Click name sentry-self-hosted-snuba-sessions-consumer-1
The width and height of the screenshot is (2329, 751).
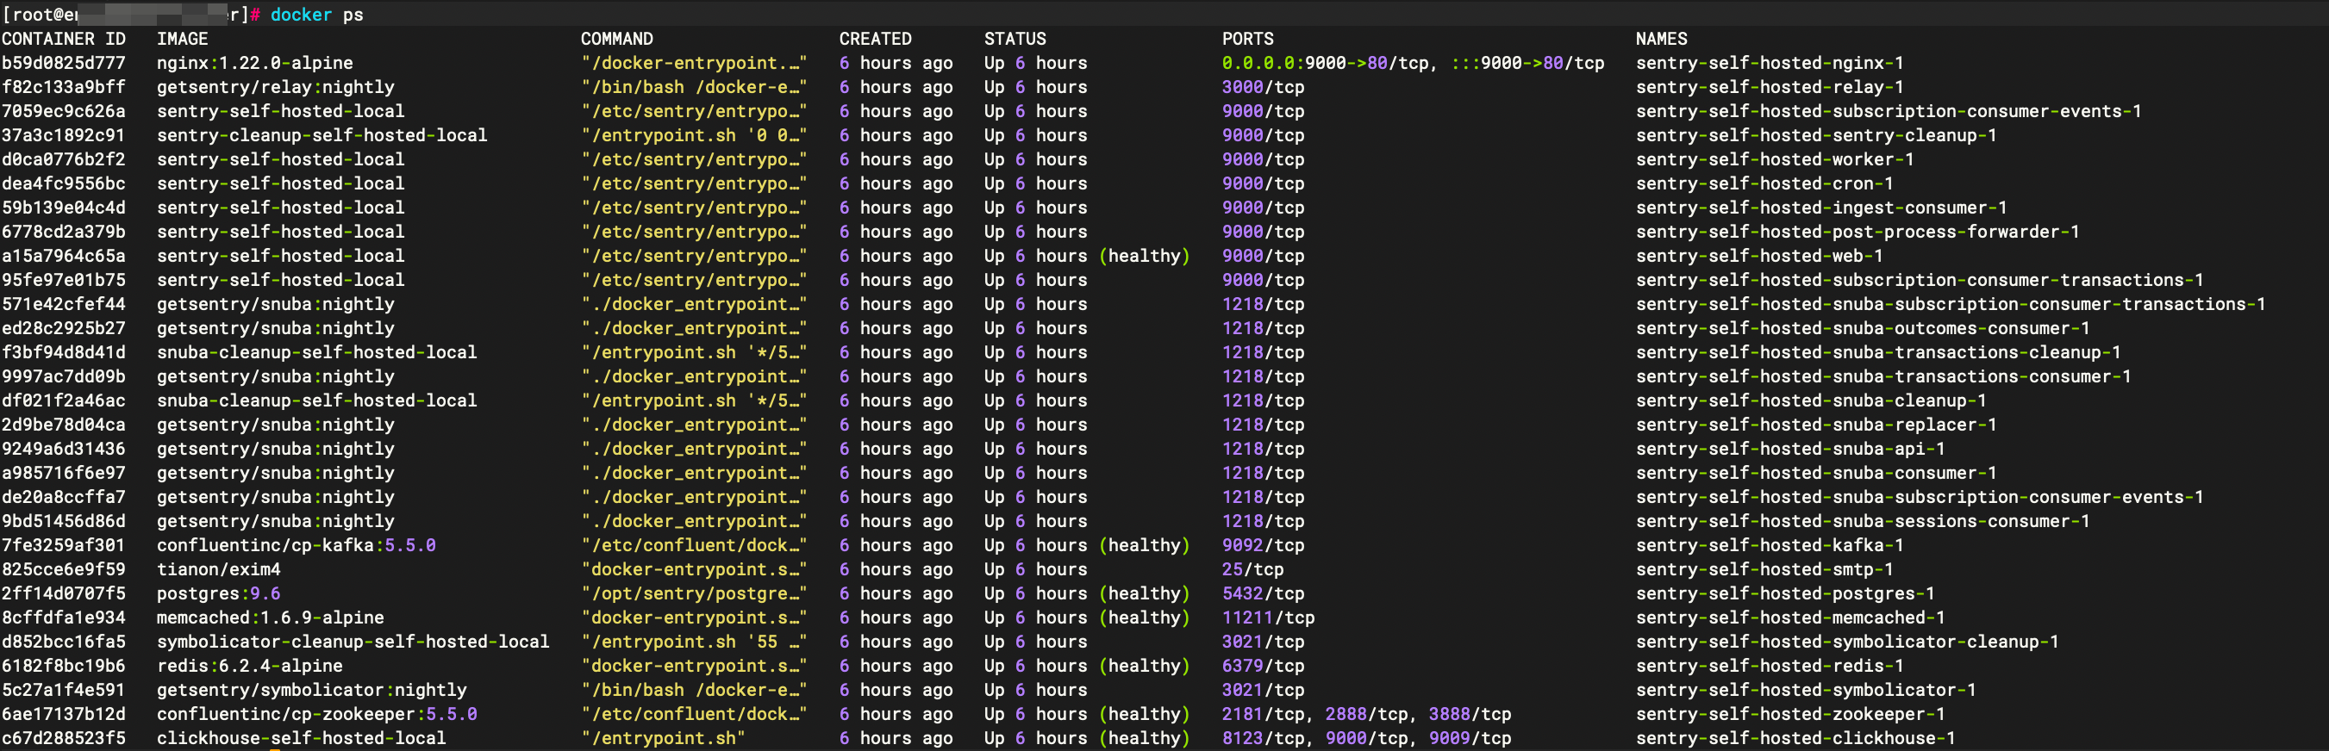tap(1863, 520)
